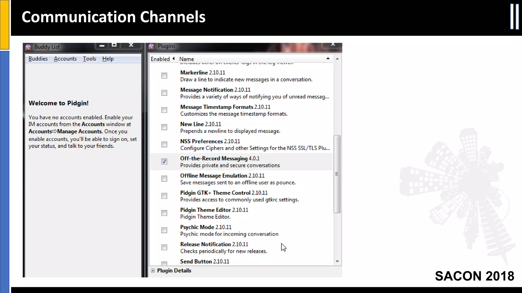Select the Message Notification 2.10.11 row
Screen dimensions: 522x293
click(241, 93)
